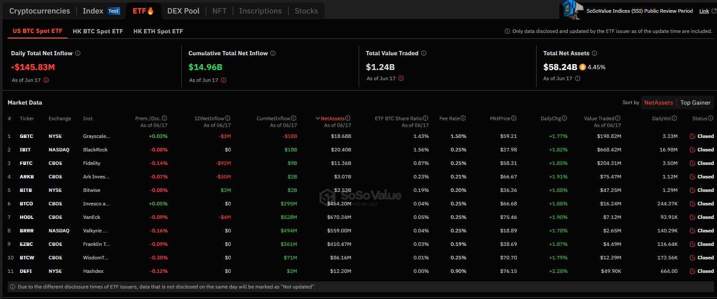This screenshot has height=299, width=717.
Task: Click the closed-status clock icon in IBIT row
Action: 692,150
